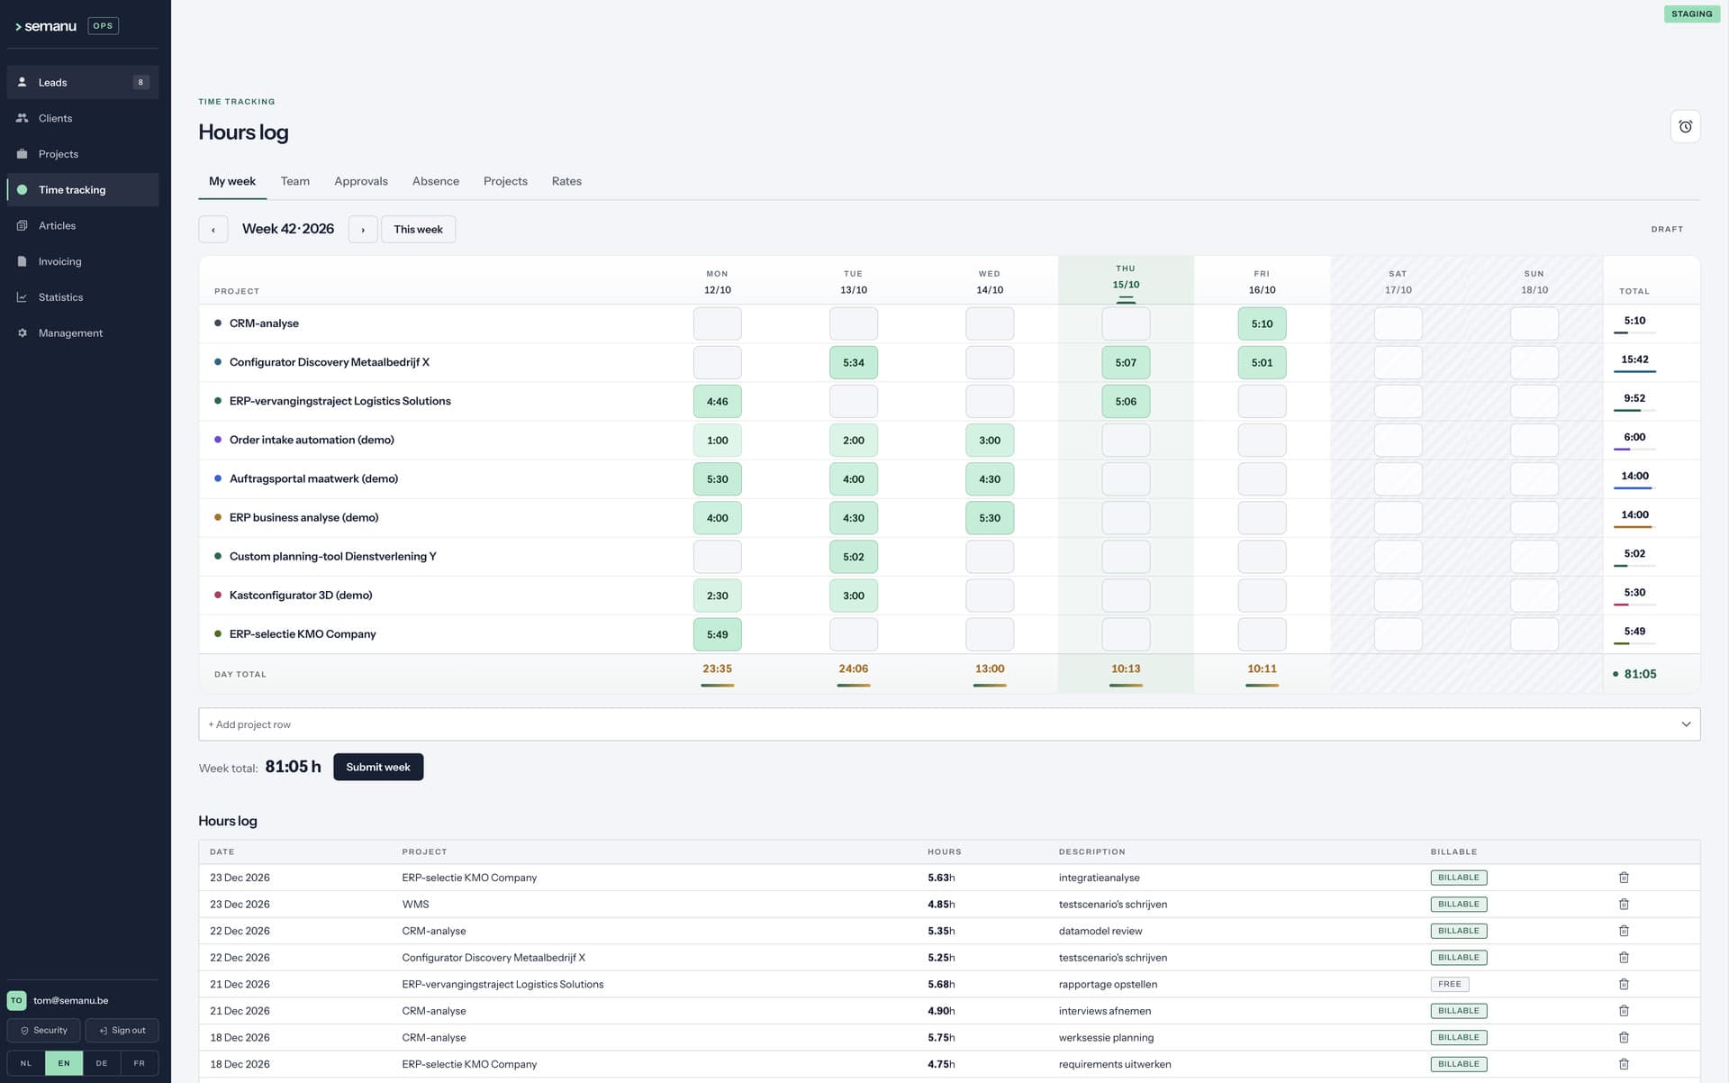
Task: Click the Management gear icon
Action: coord(23,332)
